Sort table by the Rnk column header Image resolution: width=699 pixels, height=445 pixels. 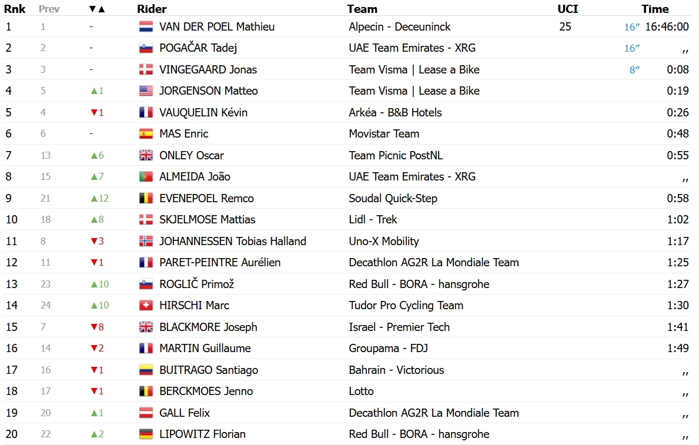(x=15, y=9)
